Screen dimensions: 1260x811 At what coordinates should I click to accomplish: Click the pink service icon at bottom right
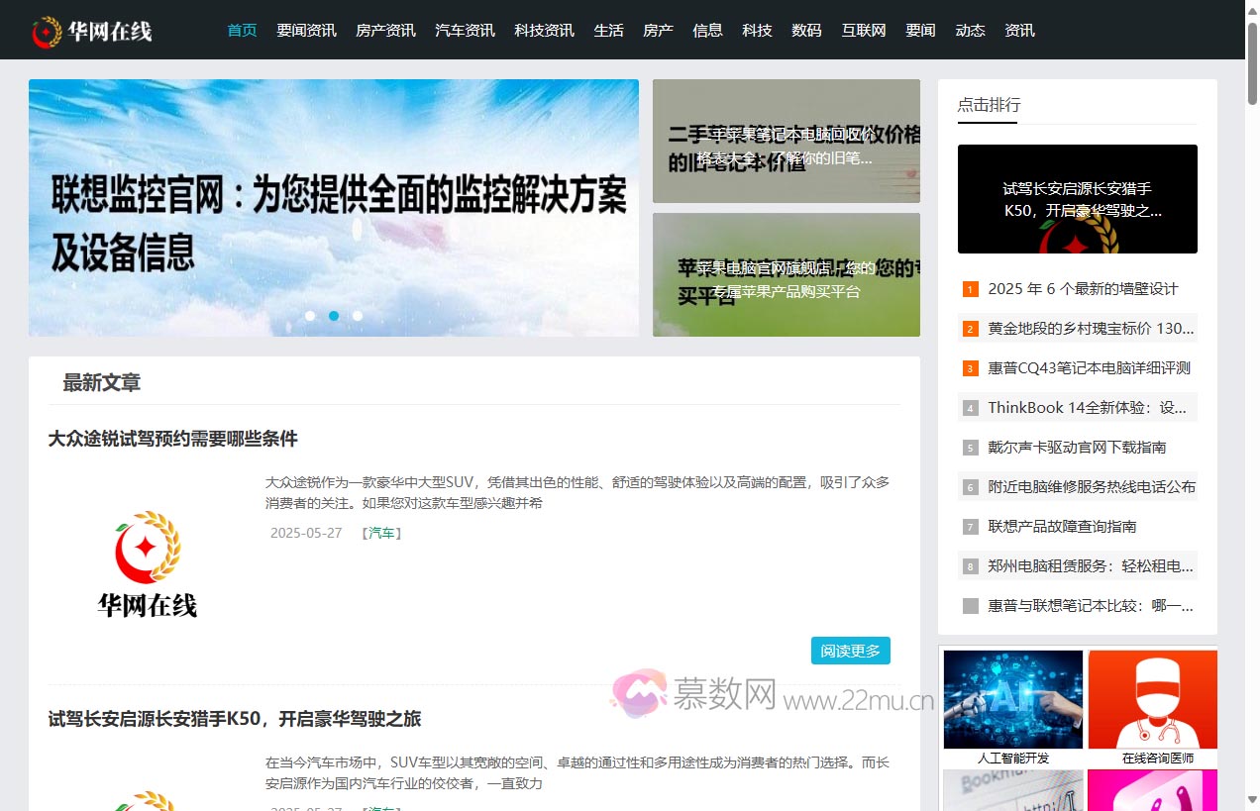[x=1152, y=790]
